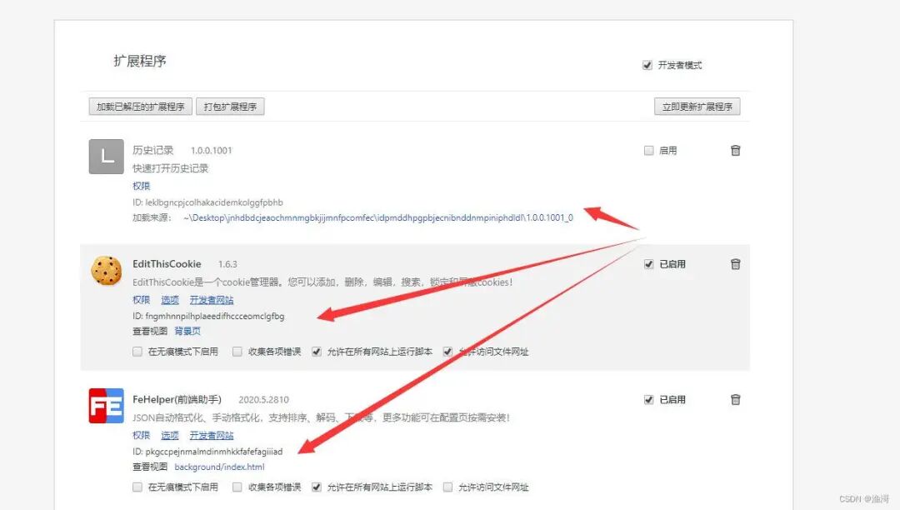Viewport: 900px width, 510px height.
Task: Check 收集各项错误 for EditThisCookie
Action: 237,352
